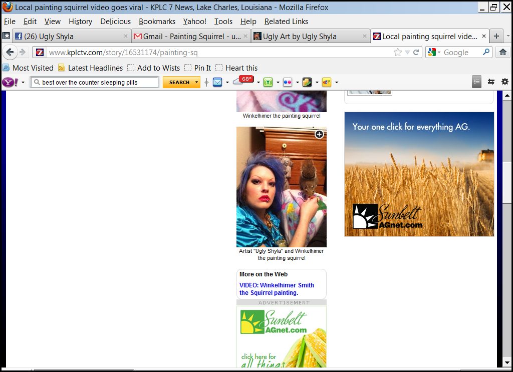Click the Firefox back arrow button
The height and width of the screenshot is (372, 513).
[x=10, y=52]
